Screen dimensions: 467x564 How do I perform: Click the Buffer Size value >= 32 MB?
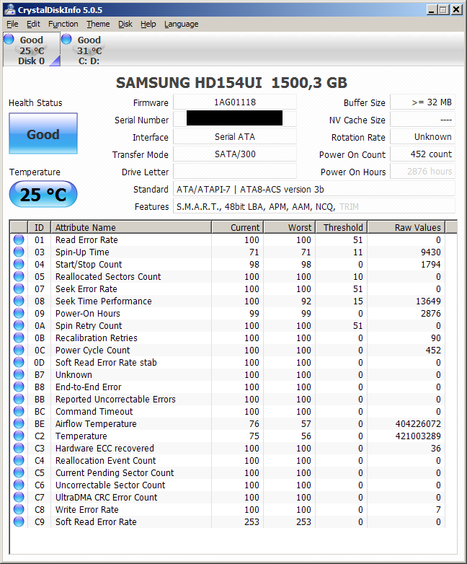tap(422, 102)
